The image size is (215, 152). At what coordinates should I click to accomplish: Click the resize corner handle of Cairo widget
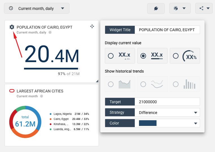[x=97, y=81]
